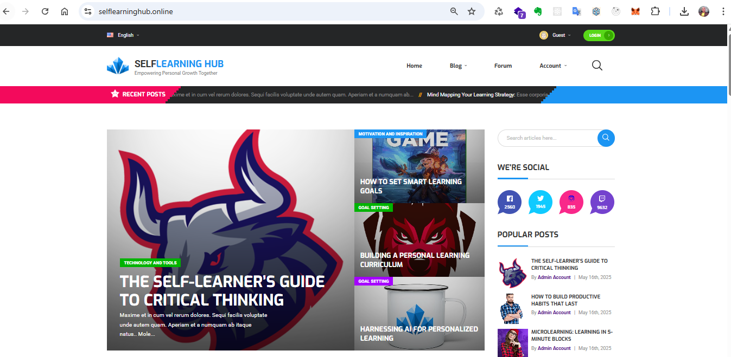The width and height of the screenshot is (731, 357).
Task: Click the header magnifier search icon
Action: point(597,66)
